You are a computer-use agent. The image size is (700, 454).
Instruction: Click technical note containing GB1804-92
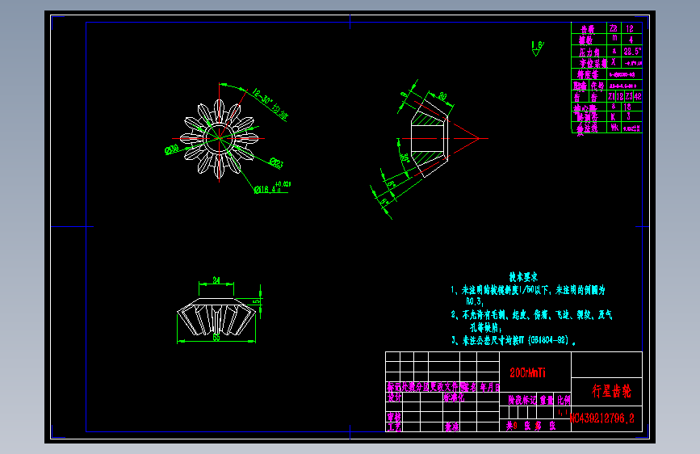pos(513,341)
